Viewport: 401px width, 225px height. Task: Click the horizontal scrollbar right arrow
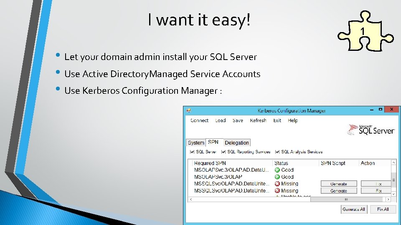click(388, 200)
